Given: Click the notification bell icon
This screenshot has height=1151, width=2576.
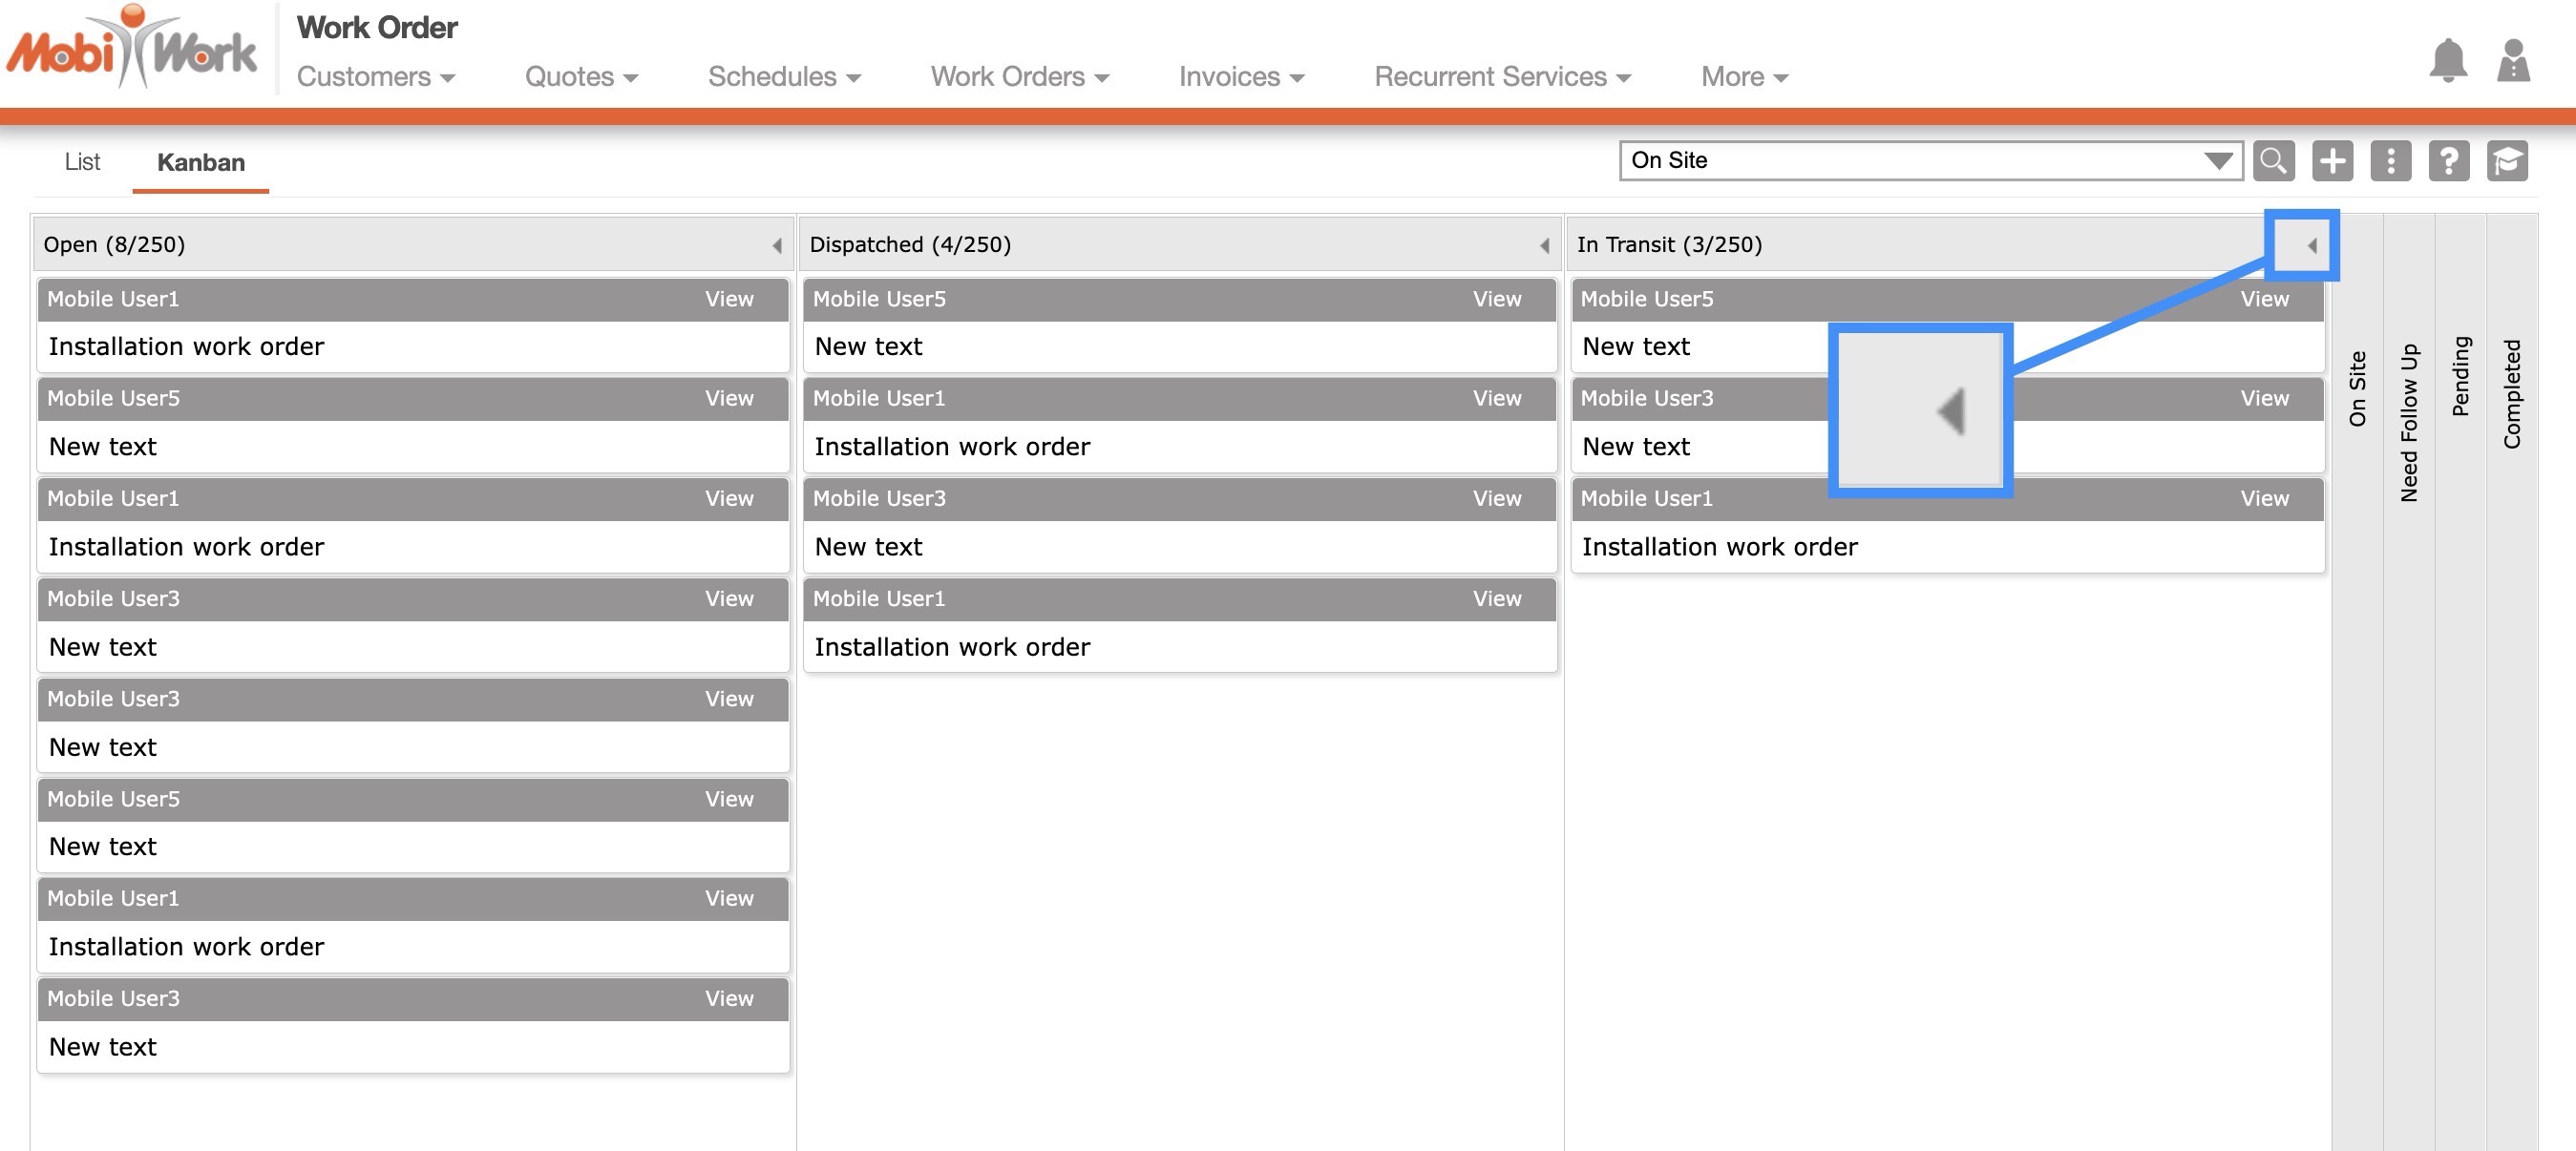Looking at the screenshot, I should [2447, 62].
